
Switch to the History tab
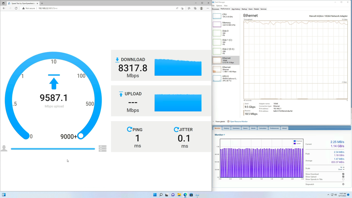[226, 128]
